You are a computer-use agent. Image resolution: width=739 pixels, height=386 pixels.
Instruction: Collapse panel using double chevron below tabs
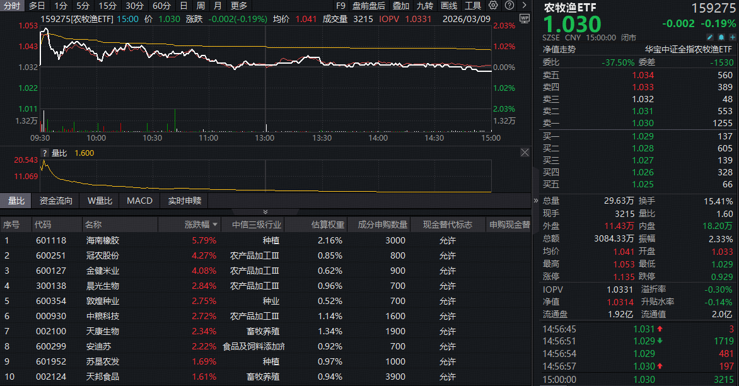(x=265, y=212)
